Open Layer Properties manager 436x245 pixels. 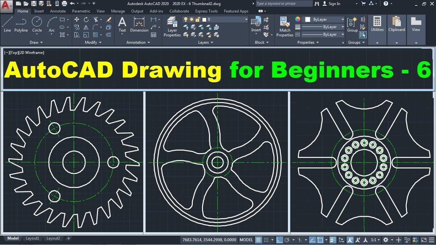[172, 27]
